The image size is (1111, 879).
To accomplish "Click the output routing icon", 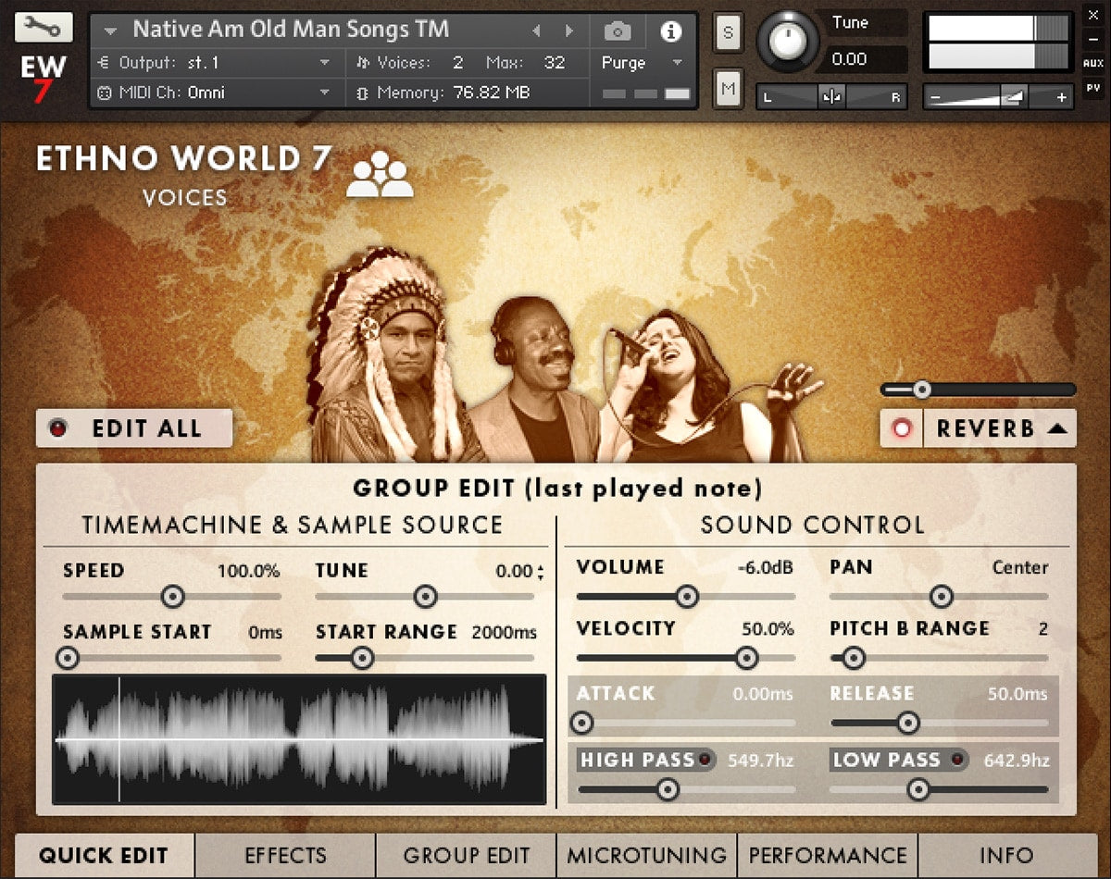I will pyautogui.click(x=104, y=63).
